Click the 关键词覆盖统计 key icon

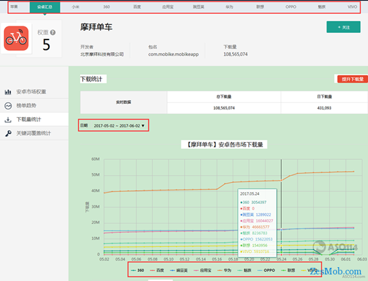pyautogui.click(x=8, y=134)
